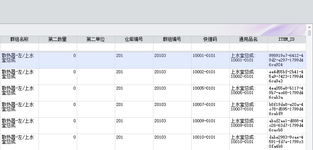Select shortcut code cell 10010-0101
The image size is (313, 150).
[x=210, y=142]
